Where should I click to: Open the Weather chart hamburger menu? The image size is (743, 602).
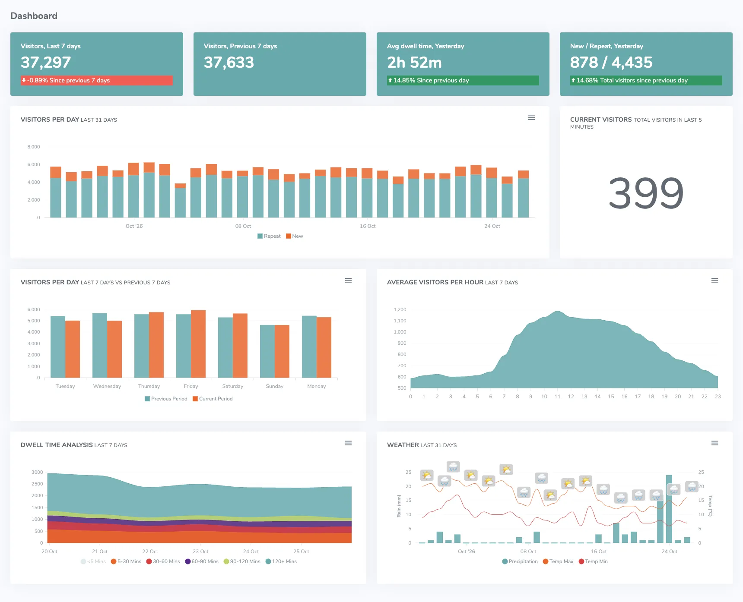[714, 443]
